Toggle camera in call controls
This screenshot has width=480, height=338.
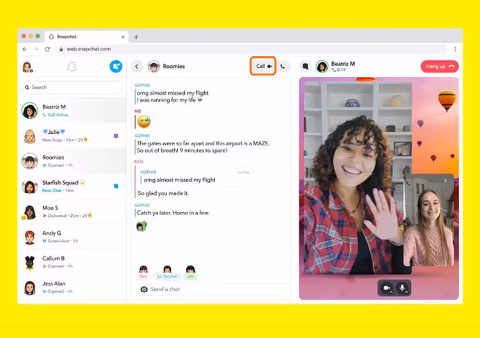pyautogui.click(x=387, y=288)
